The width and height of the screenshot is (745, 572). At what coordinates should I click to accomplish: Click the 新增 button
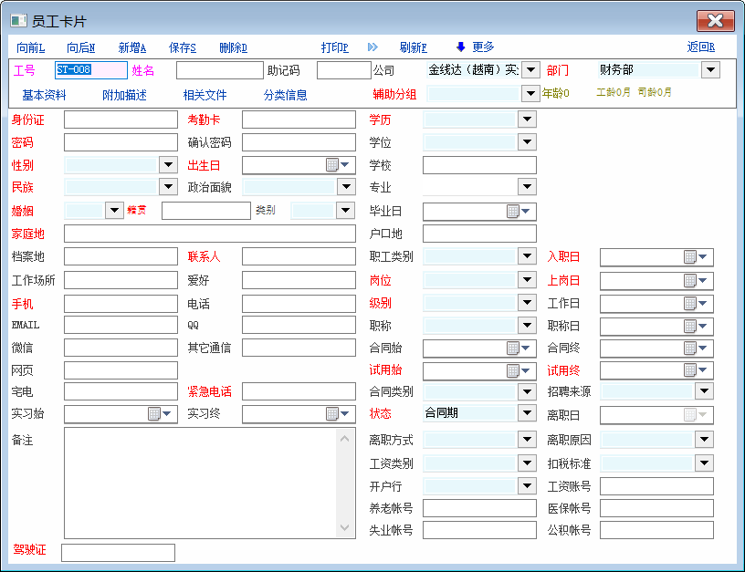click(132, 47)
